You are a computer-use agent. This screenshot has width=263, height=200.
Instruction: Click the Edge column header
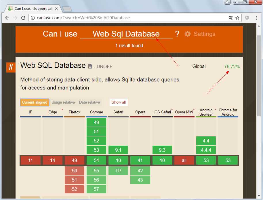click(53, 112)
